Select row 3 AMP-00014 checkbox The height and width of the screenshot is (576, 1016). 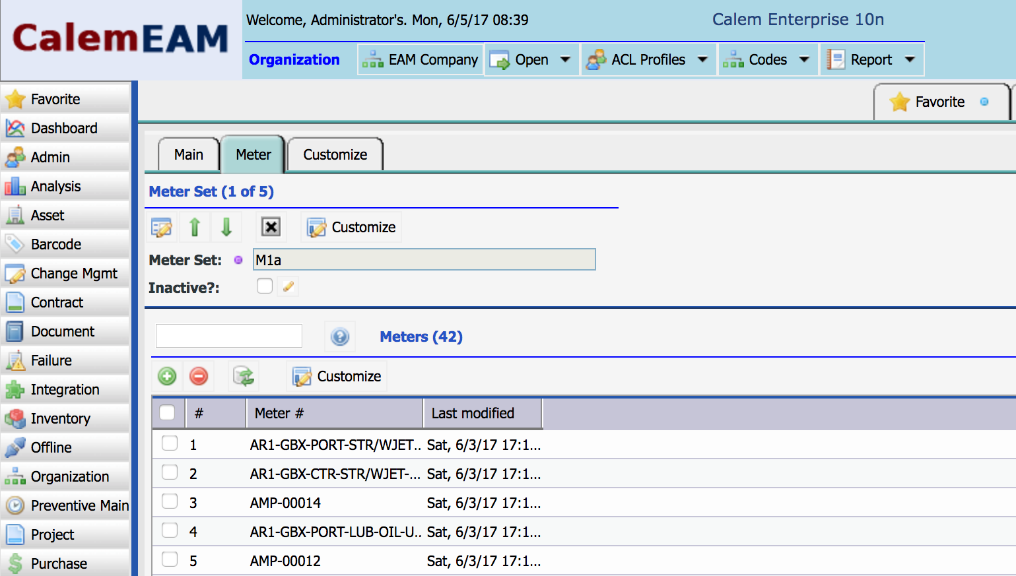[x=170, y=501]
